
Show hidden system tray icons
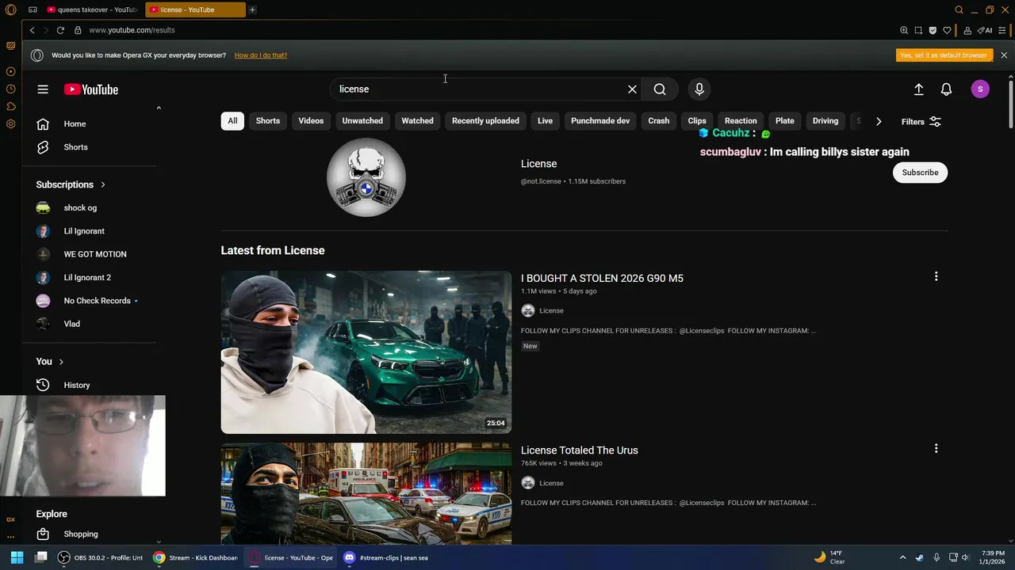click(x=902, y=557)
